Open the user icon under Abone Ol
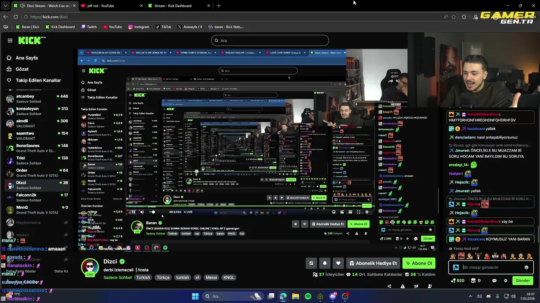Screen dimensions: 540x303 [x=429, y=286]
